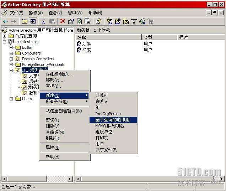Click the Create new user toolbar icon
Viewport: 226px width, 191px height.
pyautogui.click(x=109, y=21)
